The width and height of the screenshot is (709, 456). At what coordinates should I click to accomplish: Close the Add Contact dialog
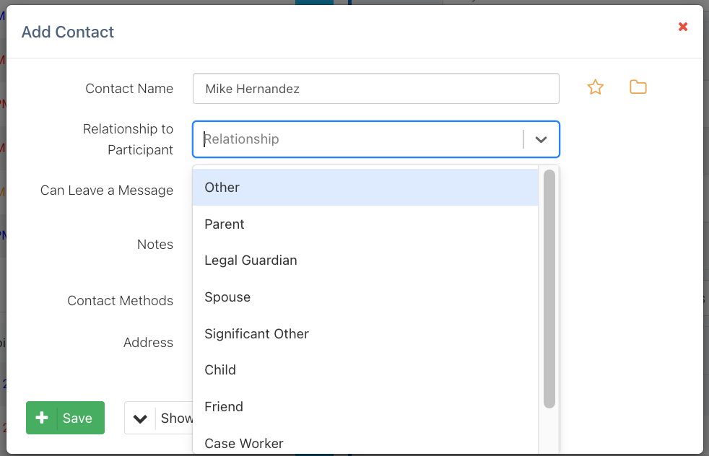tap(682, 27)
